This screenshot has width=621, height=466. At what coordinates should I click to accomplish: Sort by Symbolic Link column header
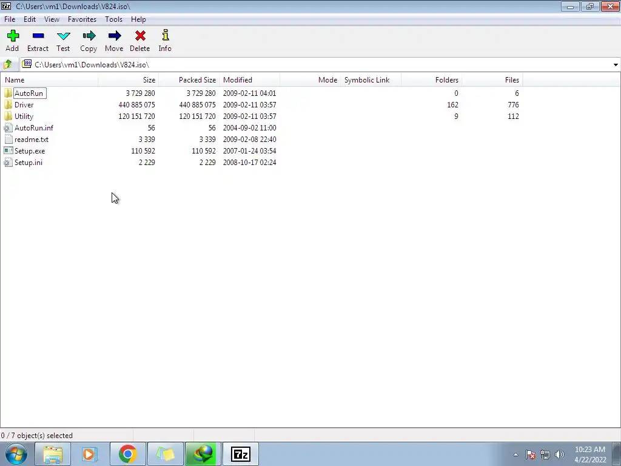click(x=371, y=80)
